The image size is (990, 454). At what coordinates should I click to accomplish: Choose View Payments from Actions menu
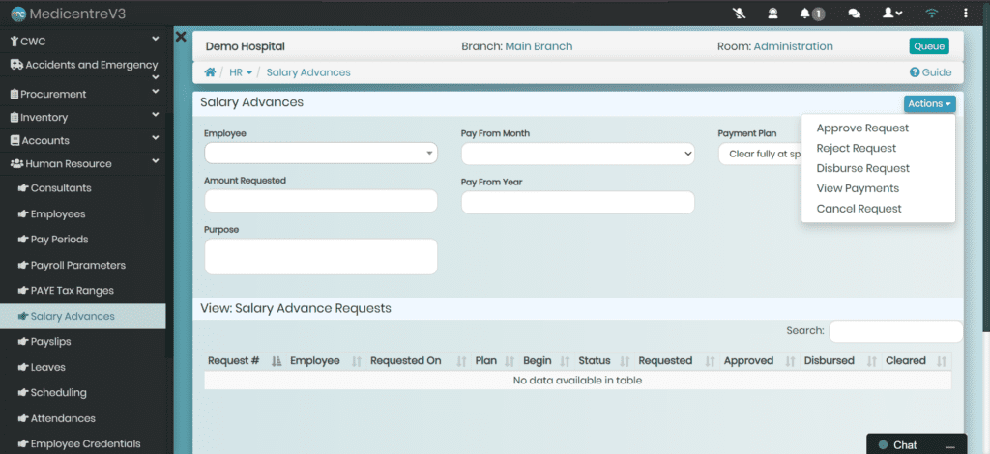(858, 188)
